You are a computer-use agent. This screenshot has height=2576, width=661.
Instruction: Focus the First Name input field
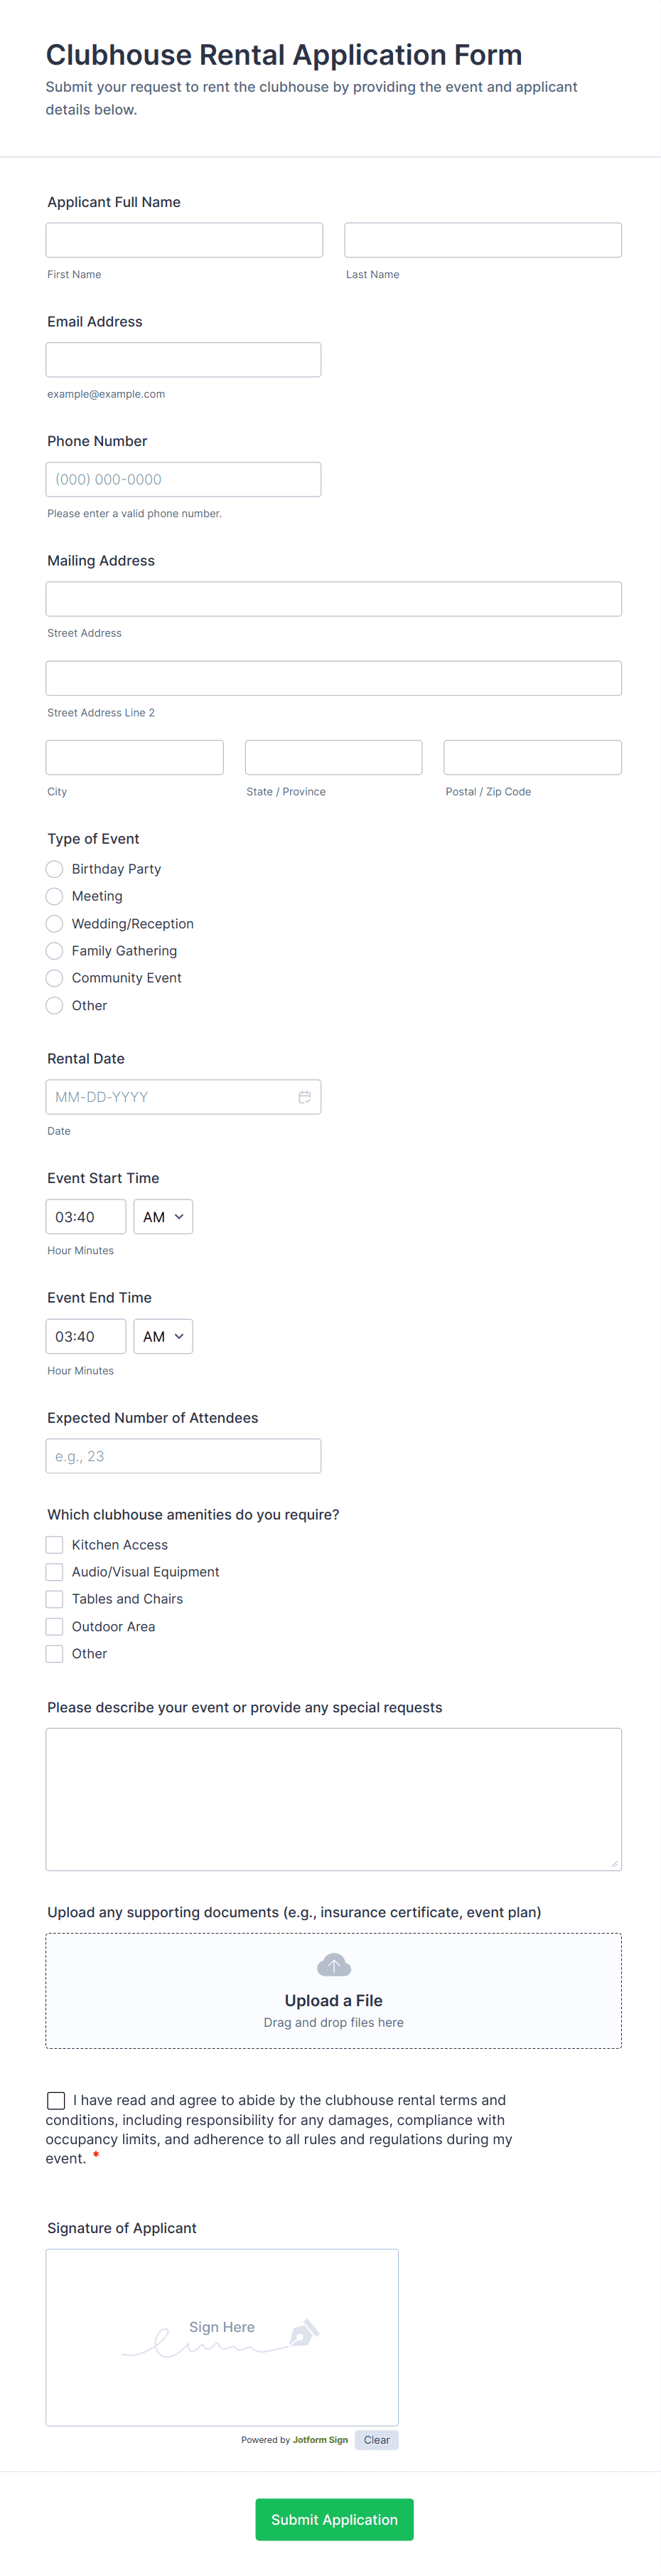click(x=185, y=240)
